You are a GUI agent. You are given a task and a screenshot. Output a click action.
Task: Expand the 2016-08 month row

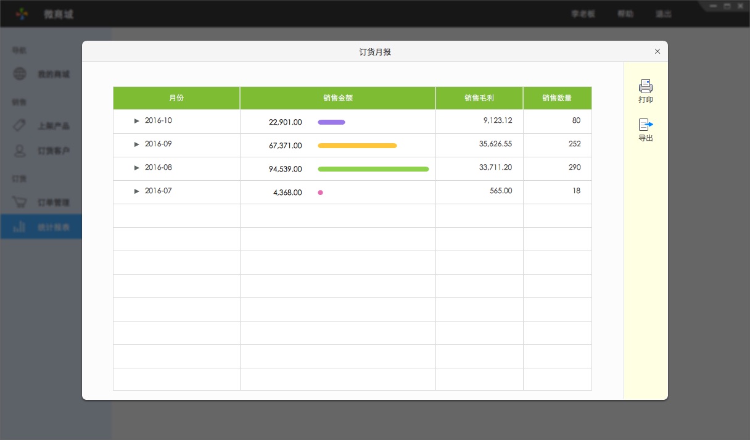137,168
